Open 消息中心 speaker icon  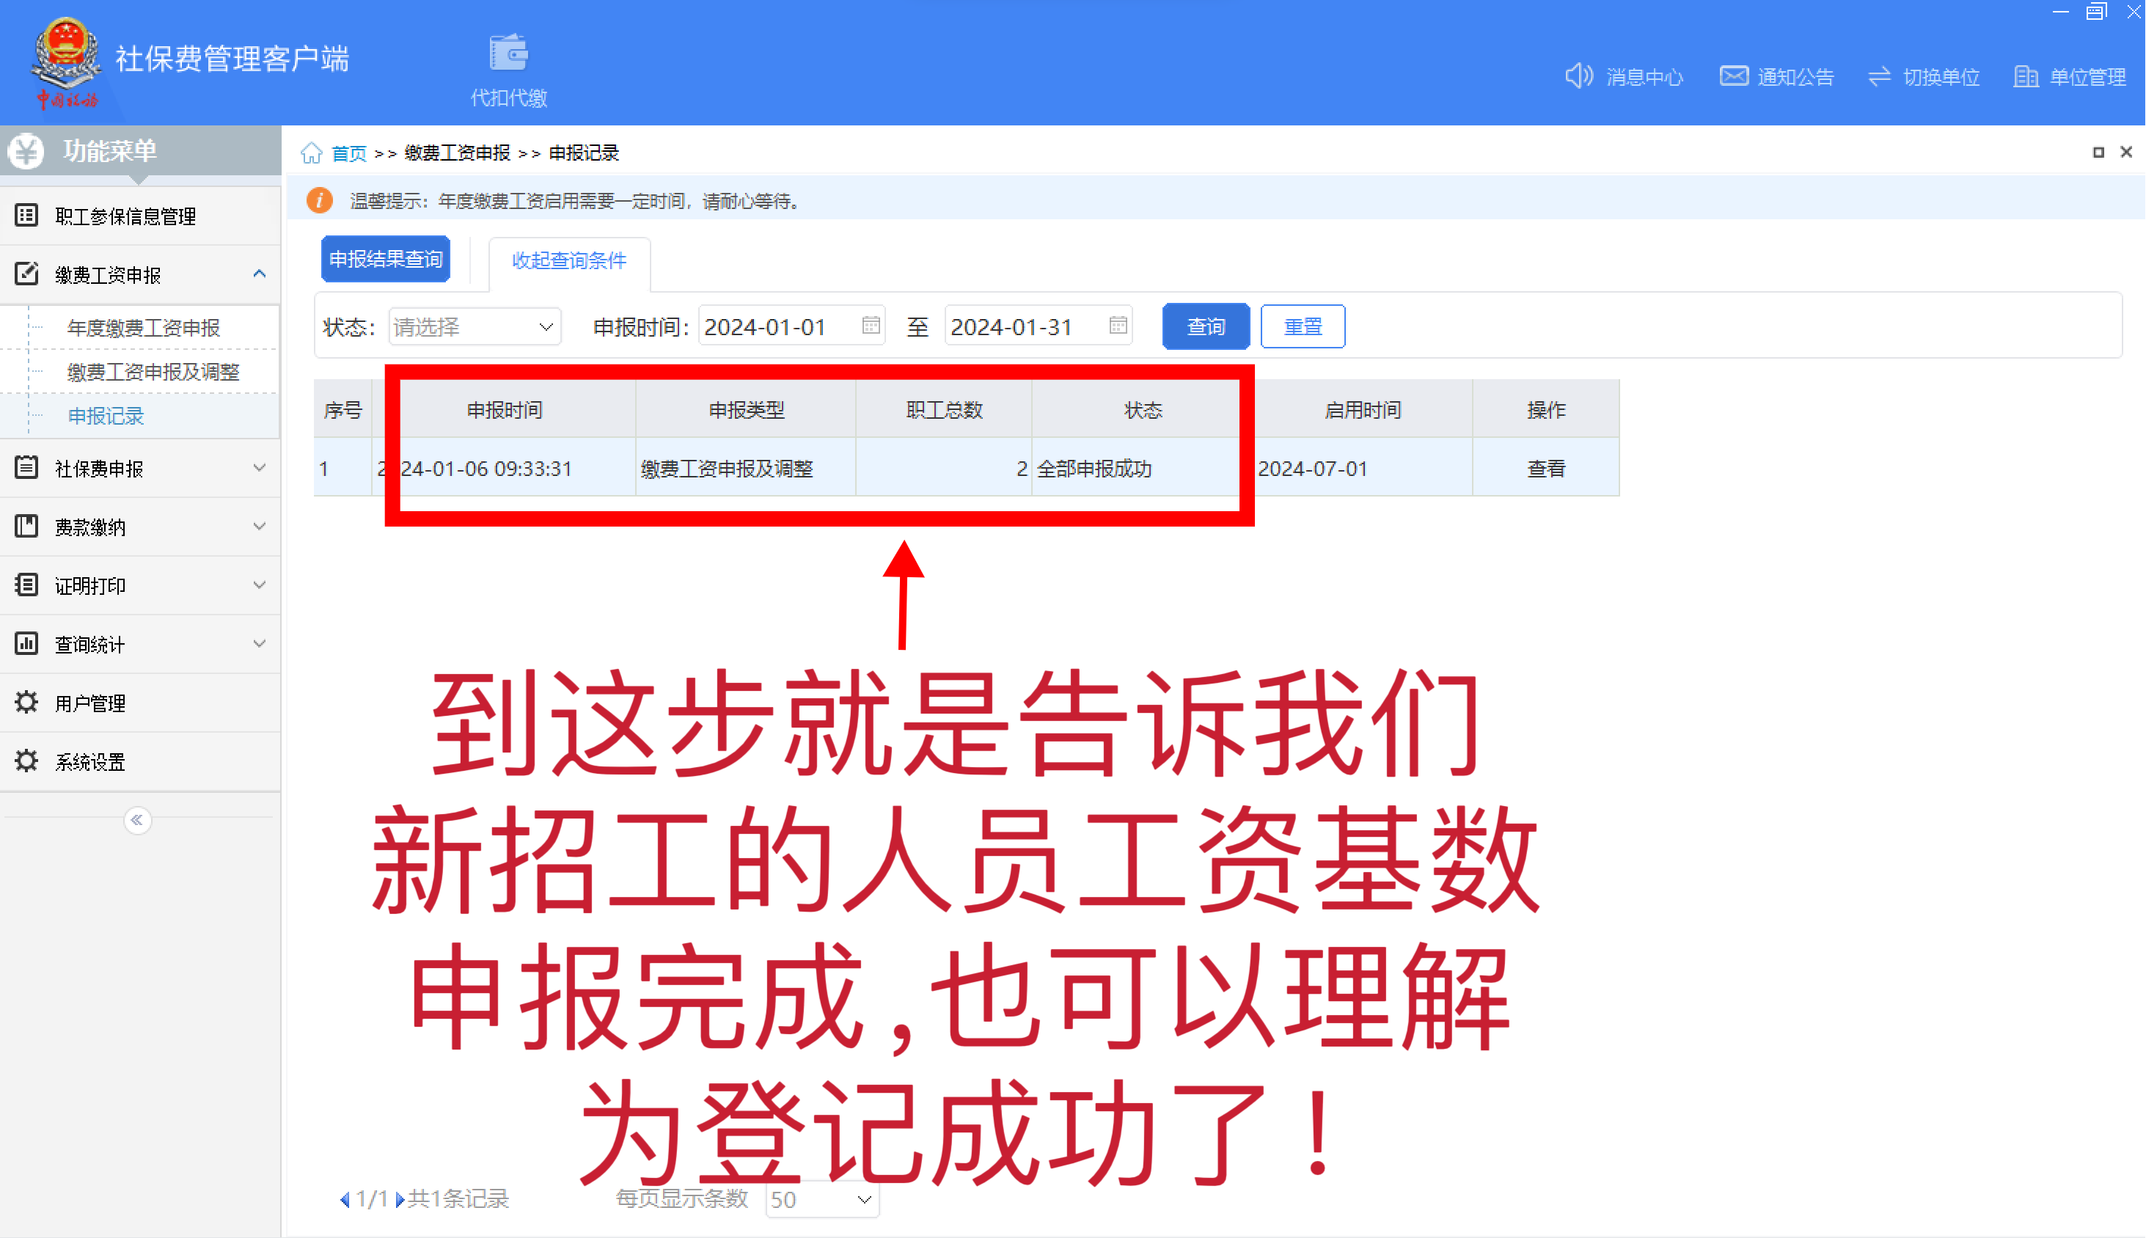tap(1579, 76)
